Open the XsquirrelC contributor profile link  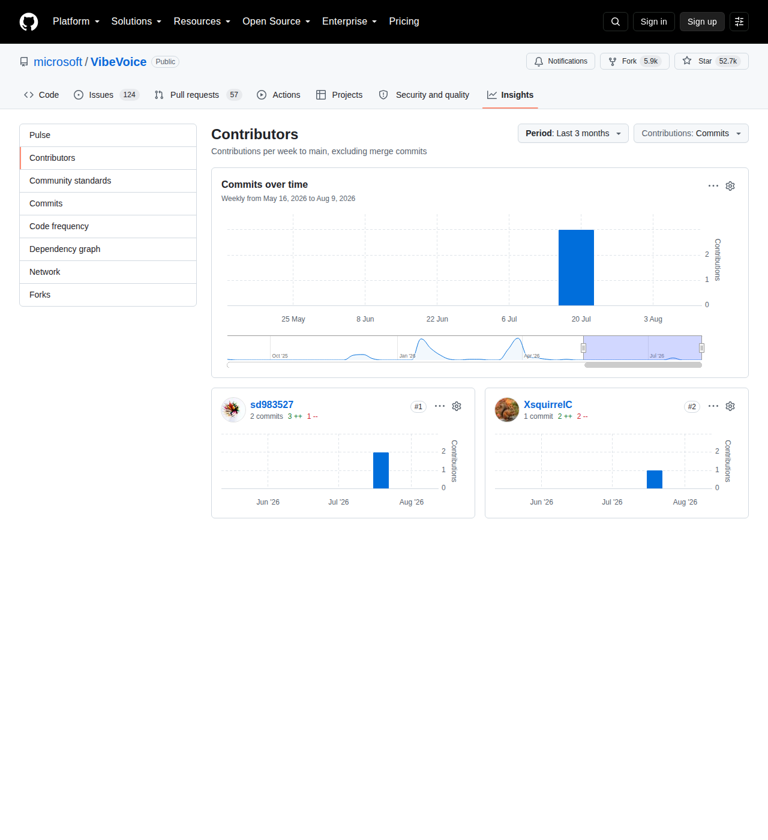click(x=548, y=404)
